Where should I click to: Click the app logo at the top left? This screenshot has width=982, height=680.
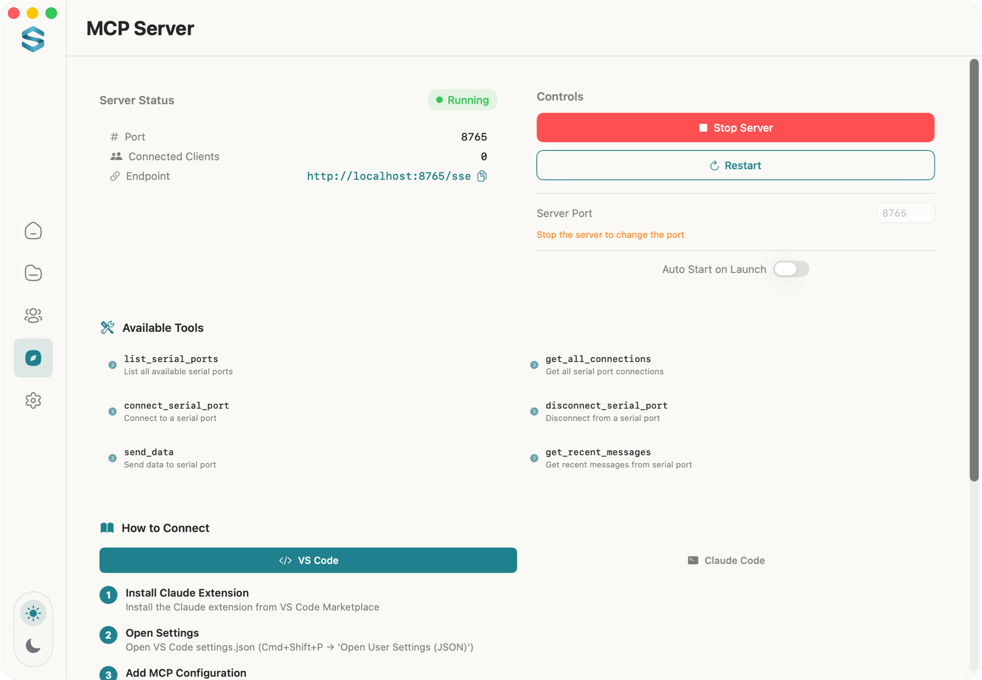click(33, 40)
